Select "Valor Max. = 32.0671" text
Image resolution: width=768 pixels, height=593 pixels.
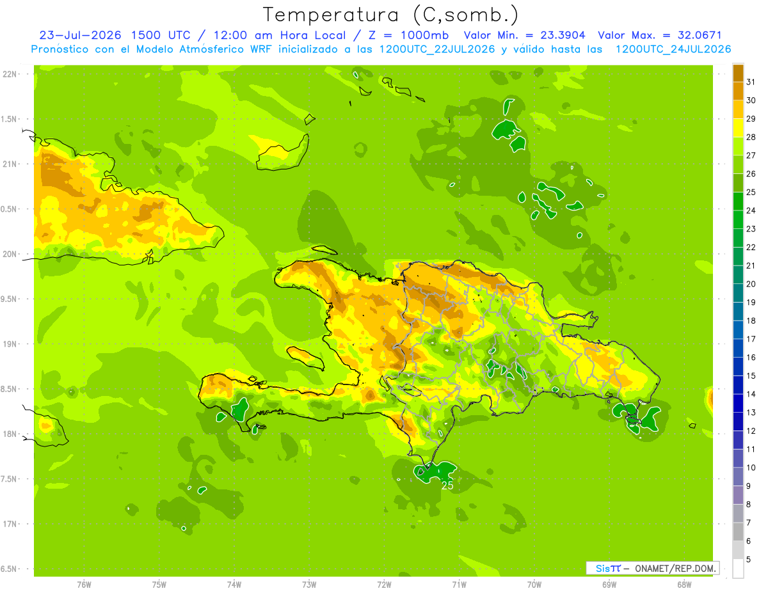(660, 35)
